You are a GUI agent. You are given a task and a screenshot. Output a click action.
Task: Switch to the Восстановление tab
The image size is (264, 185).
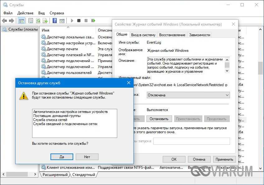[172, 35]
